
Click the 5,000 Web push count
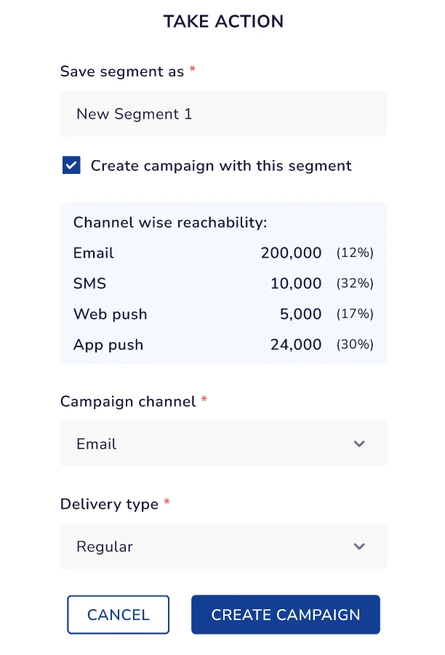(300, 314)
